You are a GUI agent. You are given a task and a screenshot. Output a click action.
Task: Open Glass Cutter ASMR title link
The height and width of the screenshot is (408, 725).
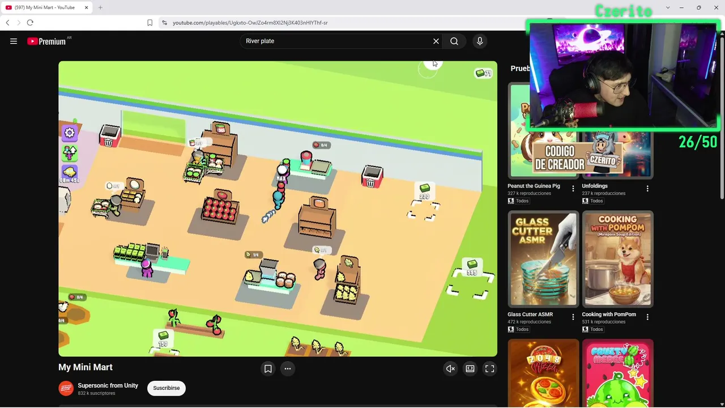(530, 314)
